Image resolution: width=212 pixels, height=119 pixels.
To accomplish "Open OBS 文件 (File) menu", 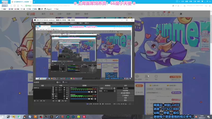I will tap(36, 23).
